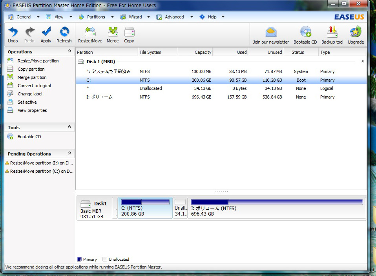Click the Copy partition toolbar icon

pyautogui.click(x=129, y=32)
